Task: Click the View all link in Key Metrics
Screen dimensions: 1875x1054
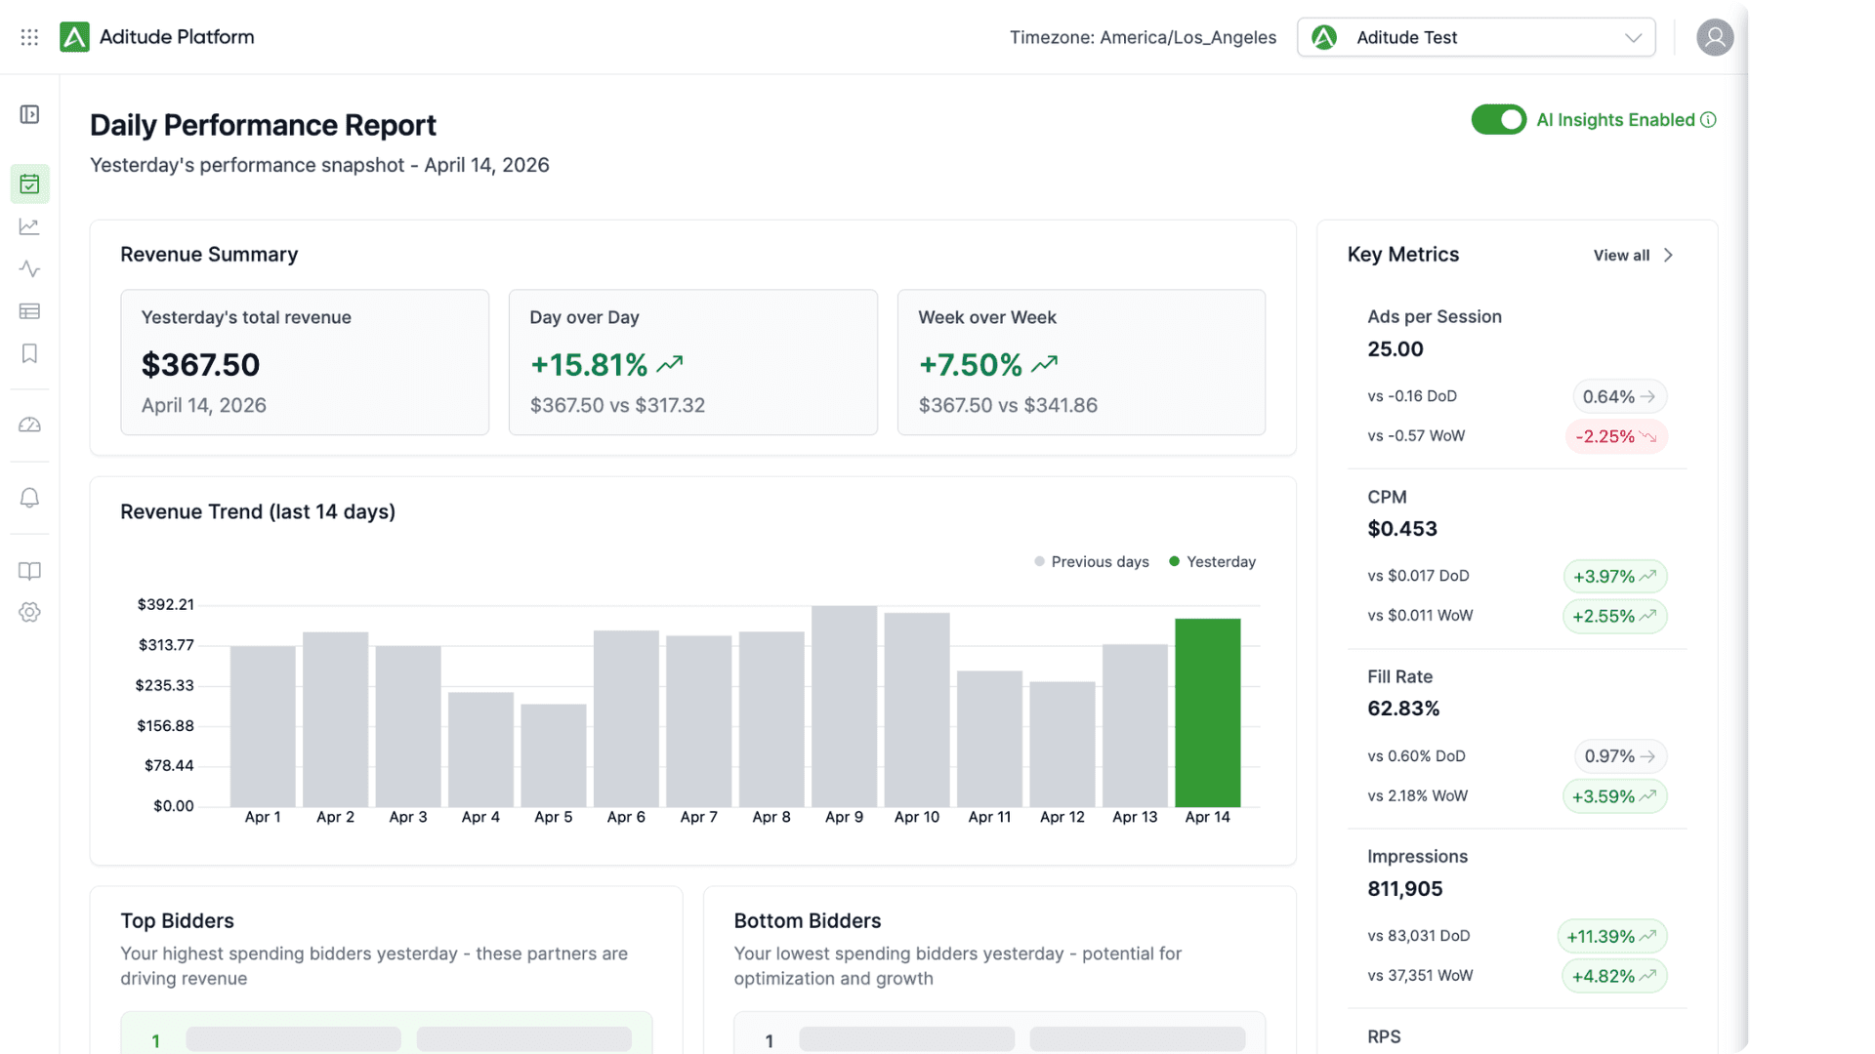Action: pos(1621,255)
